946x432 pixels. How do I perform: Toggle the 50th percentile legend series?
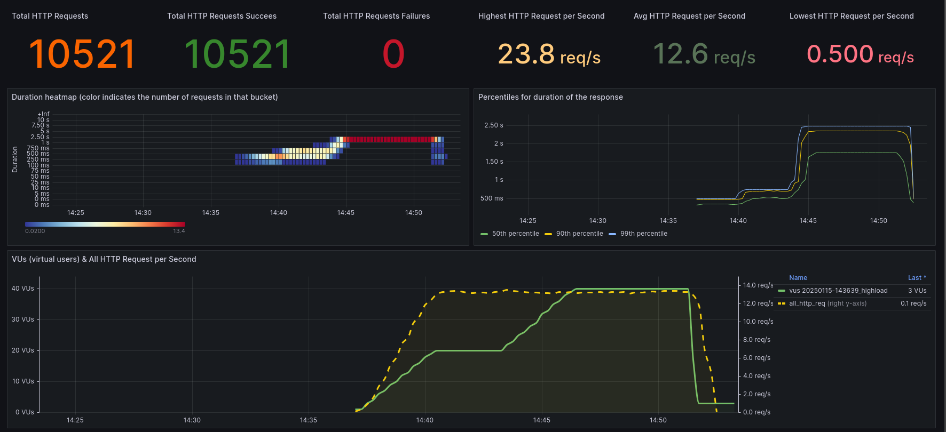(515, 234)
